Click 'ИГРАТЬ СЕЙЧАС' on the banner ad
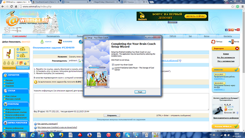The image size is (245, 138). coord(195,16)
